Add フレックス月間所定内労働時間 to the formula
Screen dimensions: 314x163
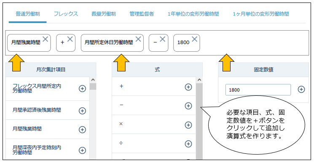click(x=82, y=88)
